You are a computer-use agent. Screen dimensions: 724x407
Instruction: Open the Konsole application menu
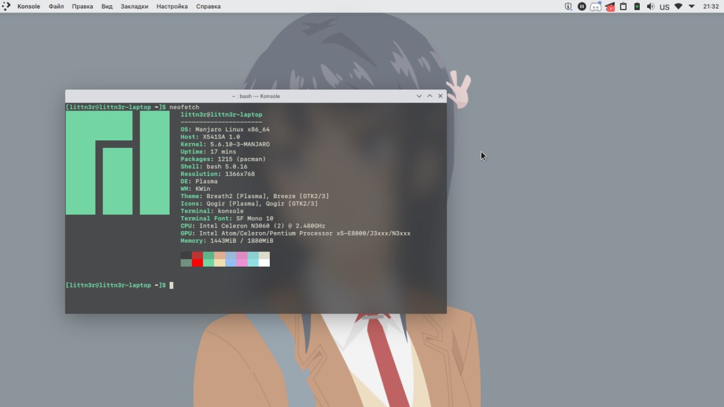point(29,7)
